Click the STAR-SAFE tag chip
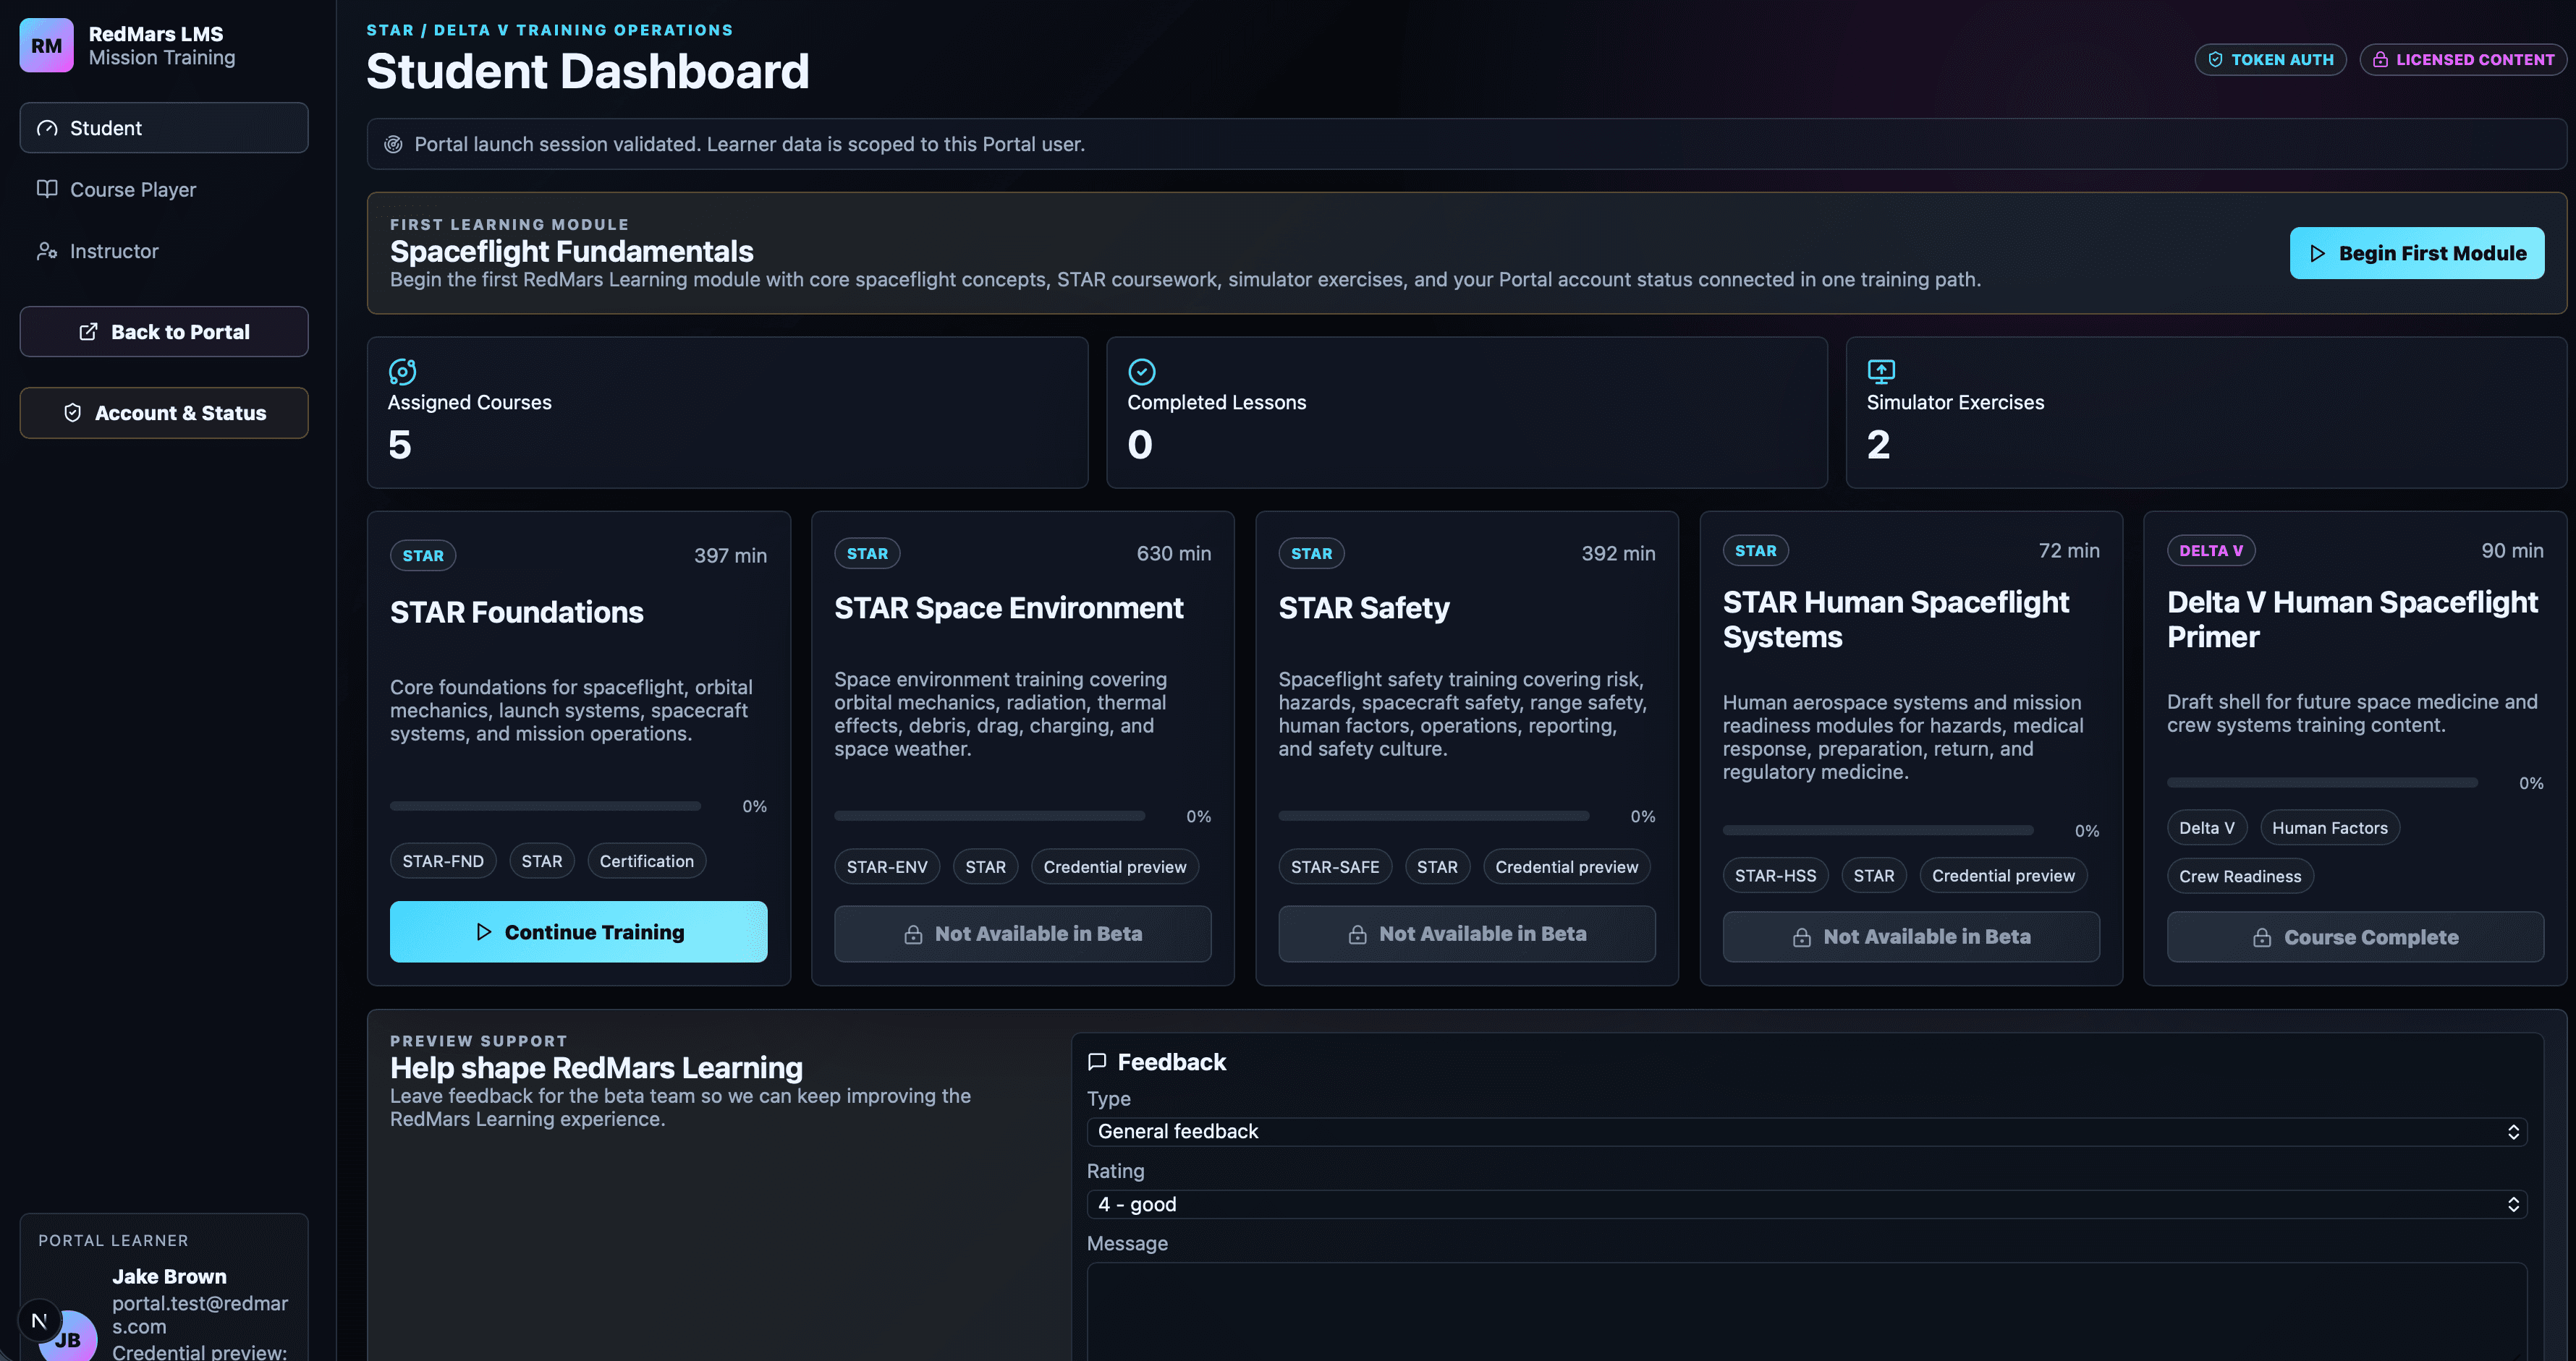The image size is (2576, 1361). click(1334, 867)
